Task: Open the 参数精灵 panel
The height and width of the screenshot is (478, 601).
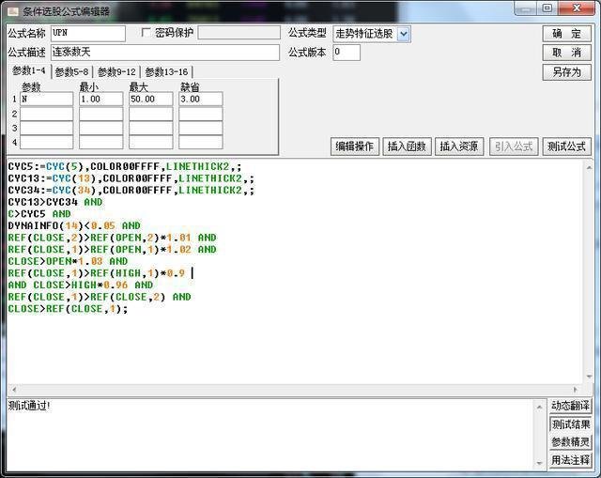Action: coord(570,442)
